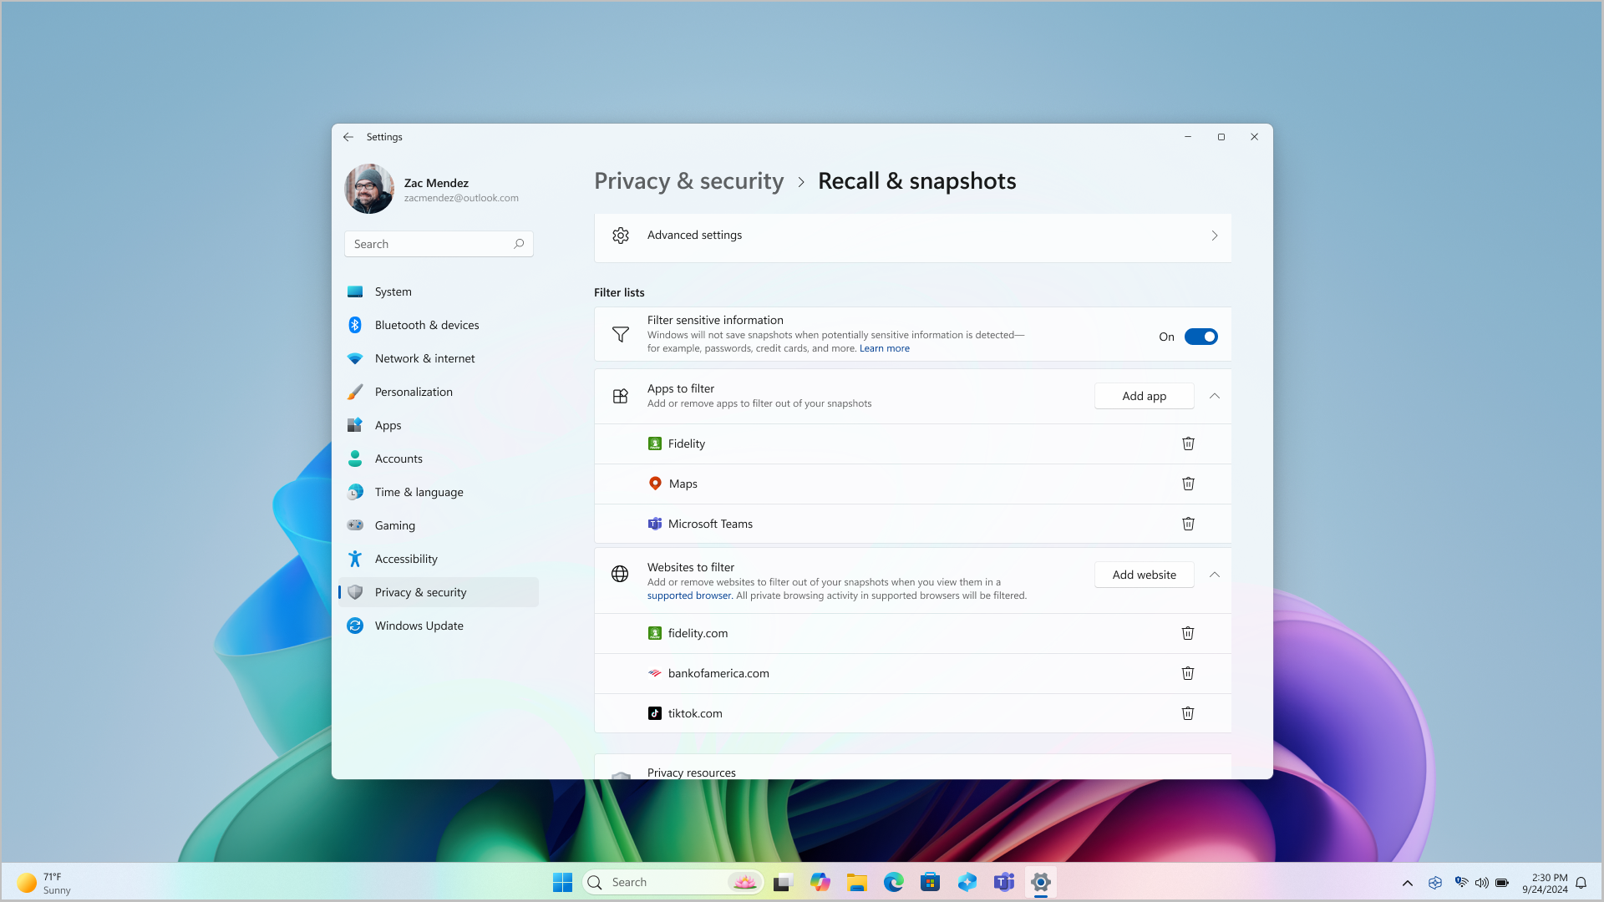This screenshot has width=1604, height=902.
Task: Select Privacy & security in sidebar
Action: click(421, 591)
